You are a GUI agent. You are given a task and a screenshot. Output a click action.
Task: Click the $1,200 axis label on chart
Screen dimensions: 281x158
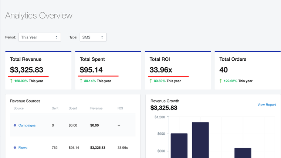click(x=160, y=117)
